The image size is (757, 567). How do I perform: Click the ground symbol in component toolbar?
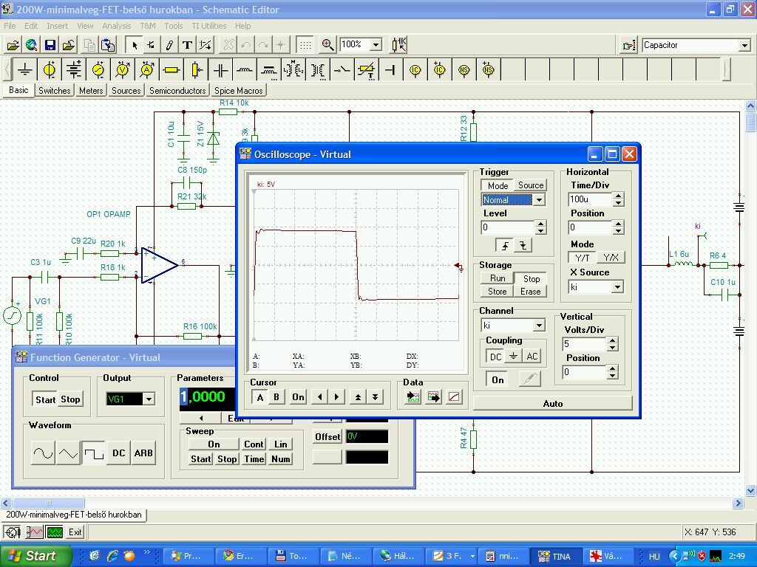[x=25, y=70]
